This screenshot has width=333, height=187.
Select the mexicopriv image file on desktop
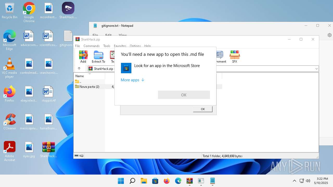(29, 122)
